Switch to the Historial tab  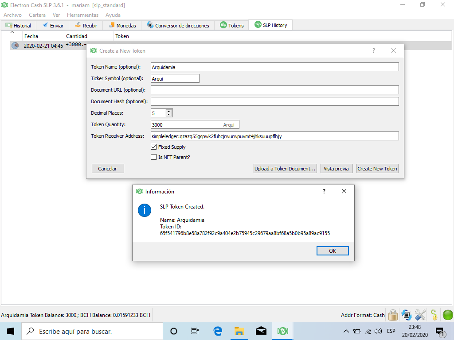19,25
